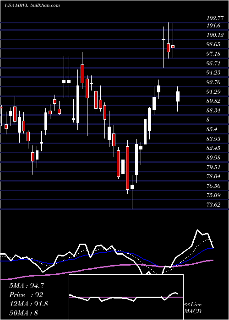Select the 95.71 price axis label

point(213,63)
